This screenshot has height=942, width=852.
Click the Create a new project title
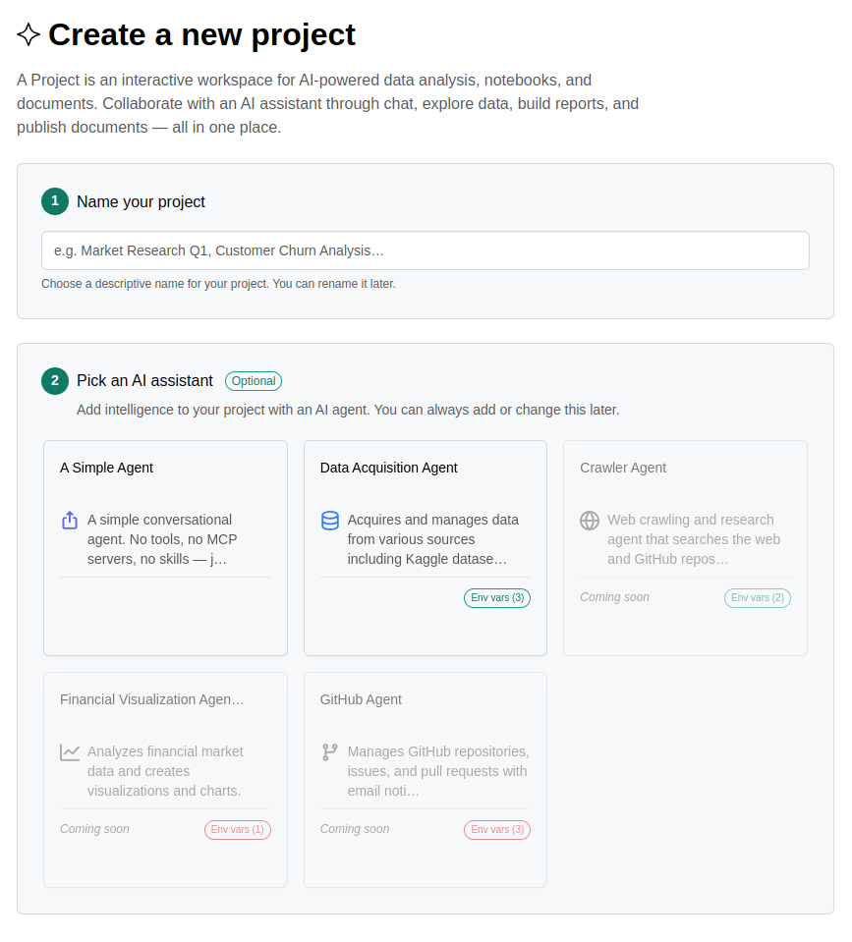tap(202, 34)
